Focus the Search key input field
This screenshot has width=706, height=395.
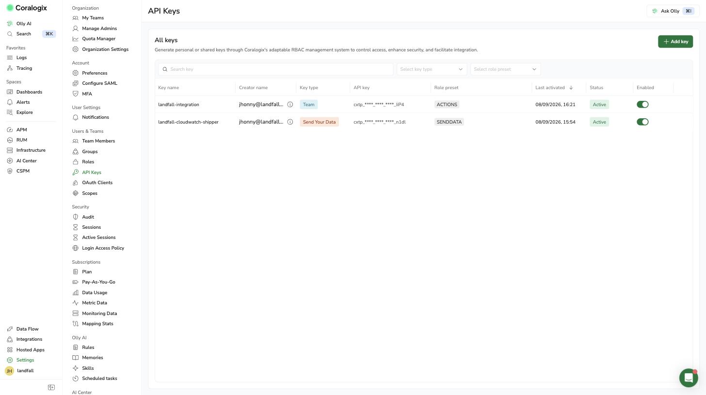276,69
